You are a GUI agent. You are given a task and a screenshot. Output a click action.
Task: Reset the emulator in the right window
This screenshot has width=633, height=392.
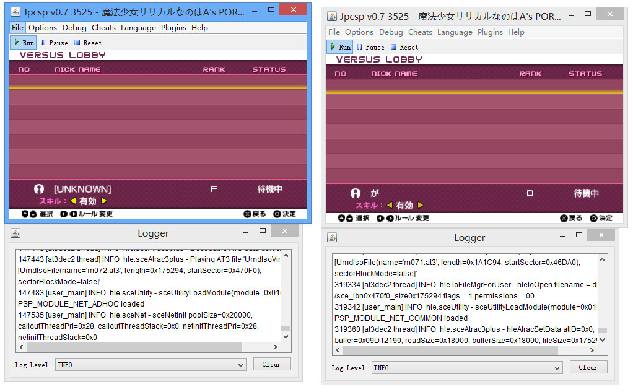coord(404,47)
